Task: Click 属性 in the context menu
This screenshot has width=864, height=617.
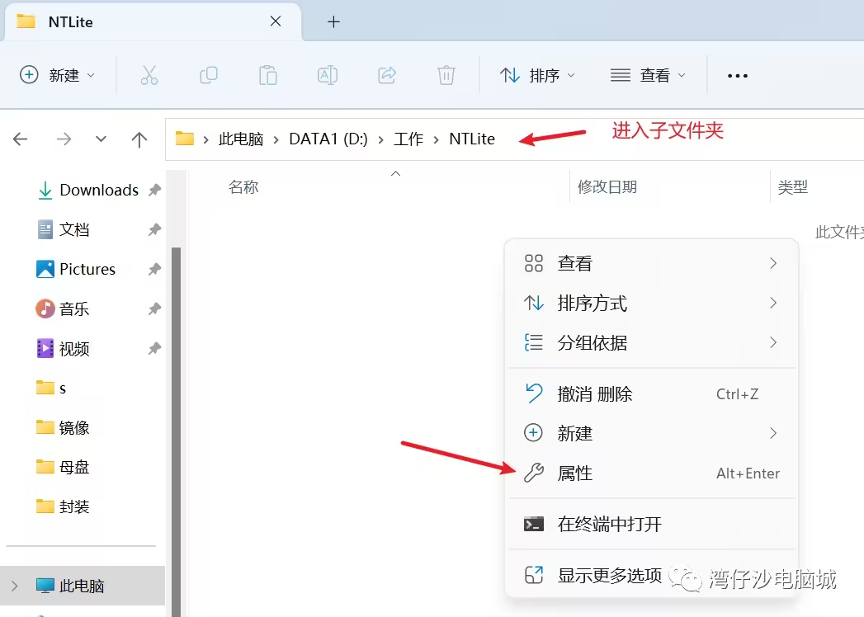Action: click(x=576, y=473)
